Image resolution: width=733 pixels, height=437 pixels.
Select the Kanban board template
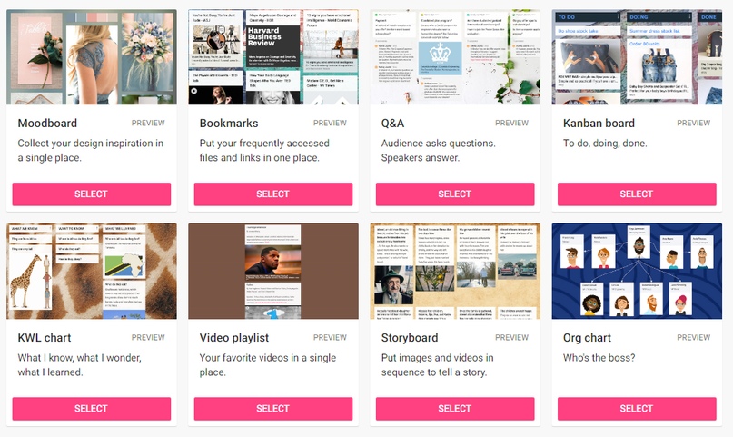point(637,194)
